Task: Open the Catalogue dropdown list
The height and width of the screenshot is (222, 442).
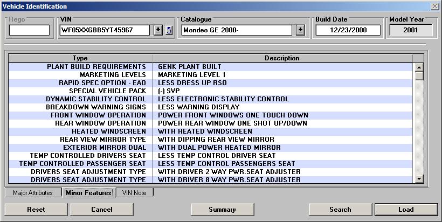Action: click(x=300, y=30)
